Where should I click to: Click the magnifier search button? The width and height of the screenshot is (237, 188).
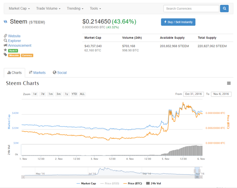(x=224, y=8)
